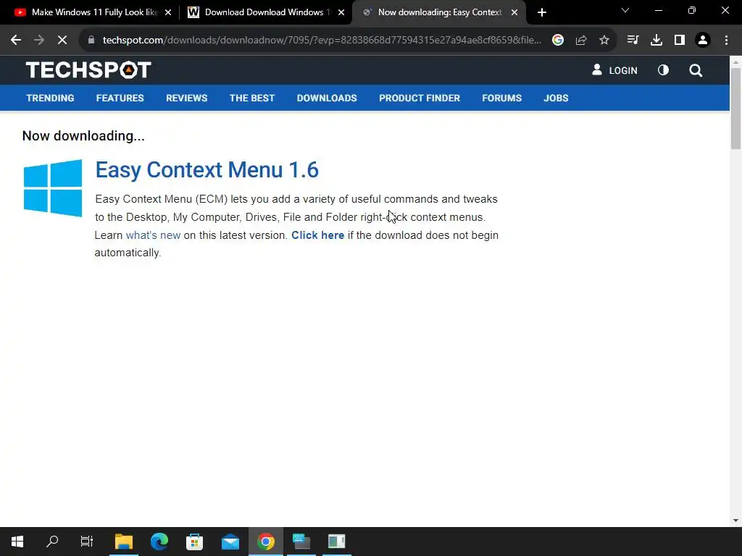Close the Now downloading tab
The image size is (742, 556).
(x=514, y=13)
